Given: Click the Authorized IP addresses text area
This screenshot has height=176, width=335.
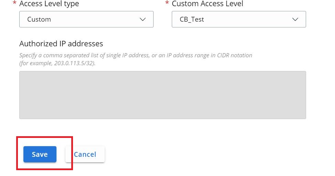Looking at the screenshot, I should [163, 95].
